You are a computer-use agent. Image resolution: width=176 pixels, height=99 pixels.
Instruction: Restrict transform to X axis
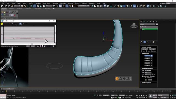click(x=131, y=6)
